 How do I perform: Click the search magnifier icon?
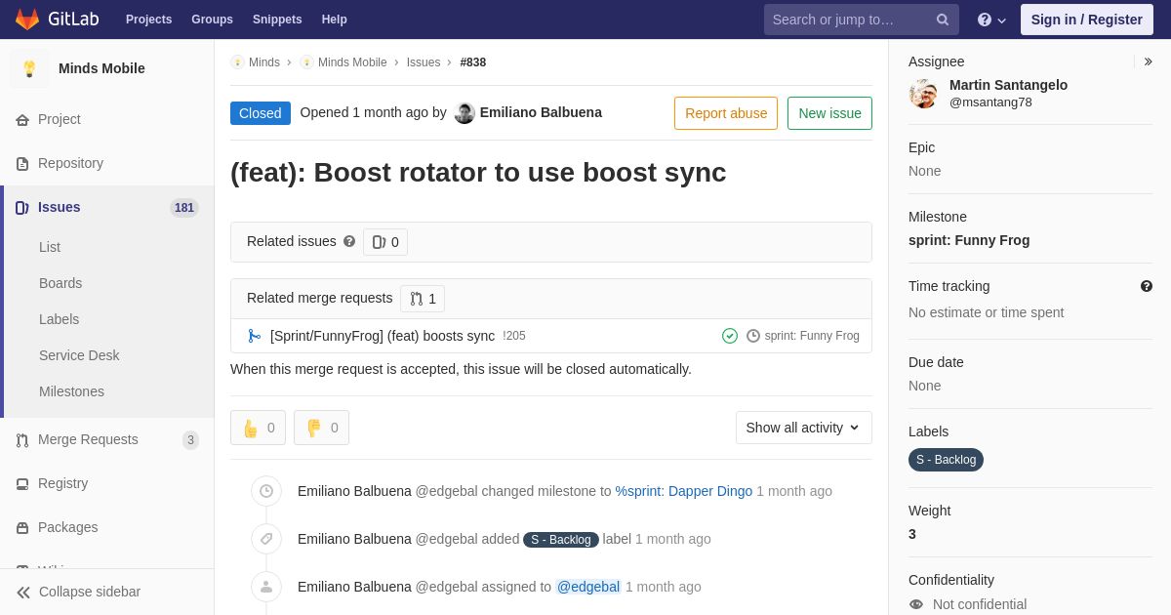point(942,20)
